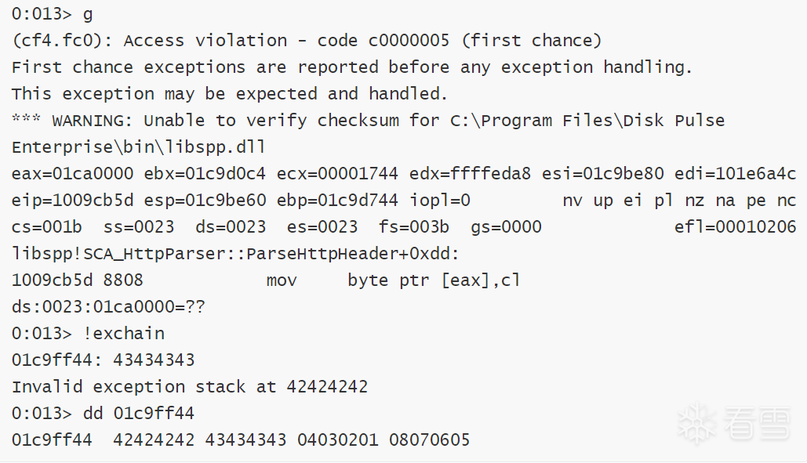Click the ParseHttpHeader+0xdd symbol line
807x463 pixels.
[x=235, y=254]
